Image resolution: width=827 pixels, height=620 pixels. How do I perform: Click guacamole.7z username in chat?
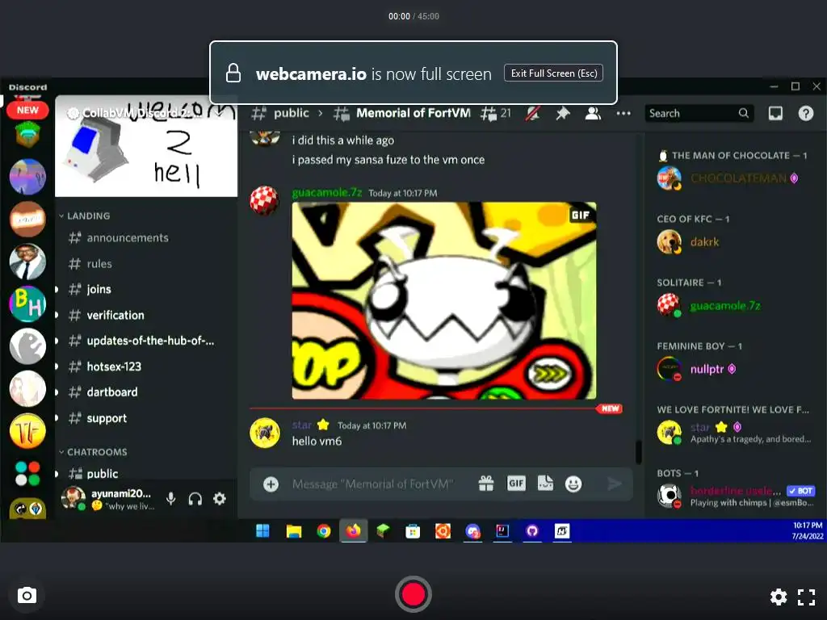click(327, 192)
